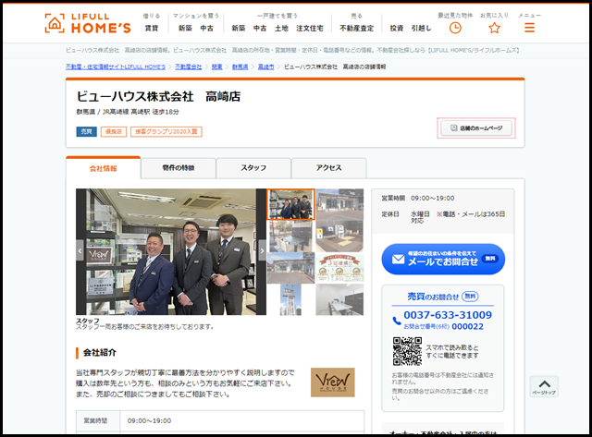Click 店舗のホームページ button
Screen dimensions: 592x437
coord(476,128)
